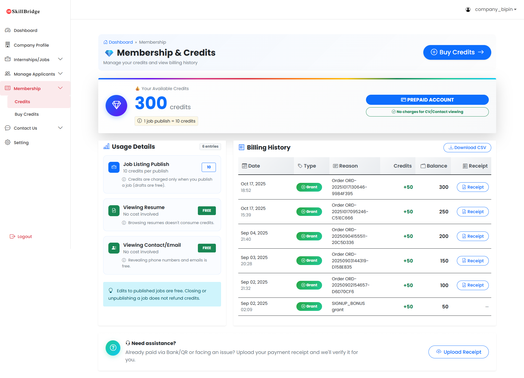Select the Dashboard sidebar icon

click(8, 30)
